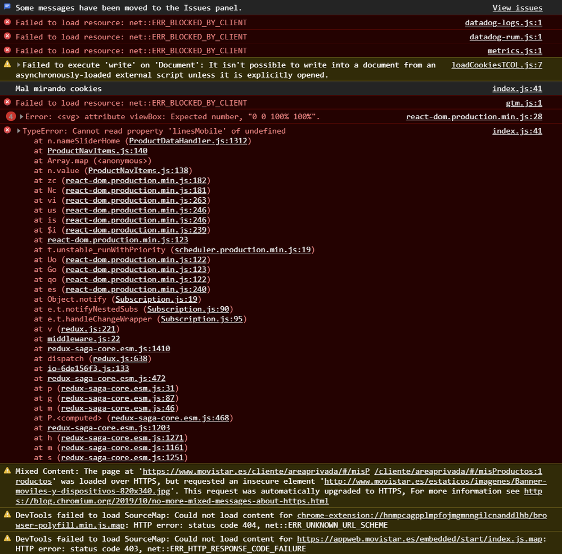Select the "Mal mirando cookies" log message
The width and height of the screenshot is (562, 554).
tap(59, 89)
